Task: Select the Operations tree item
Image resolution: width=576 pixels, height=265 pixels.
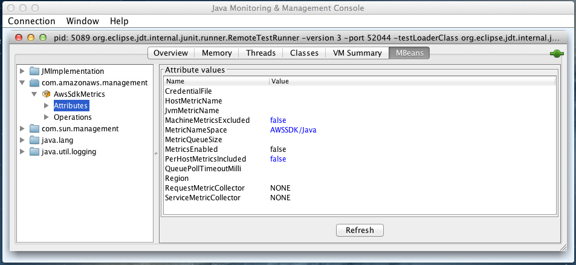Action: [x=73, y=117]
